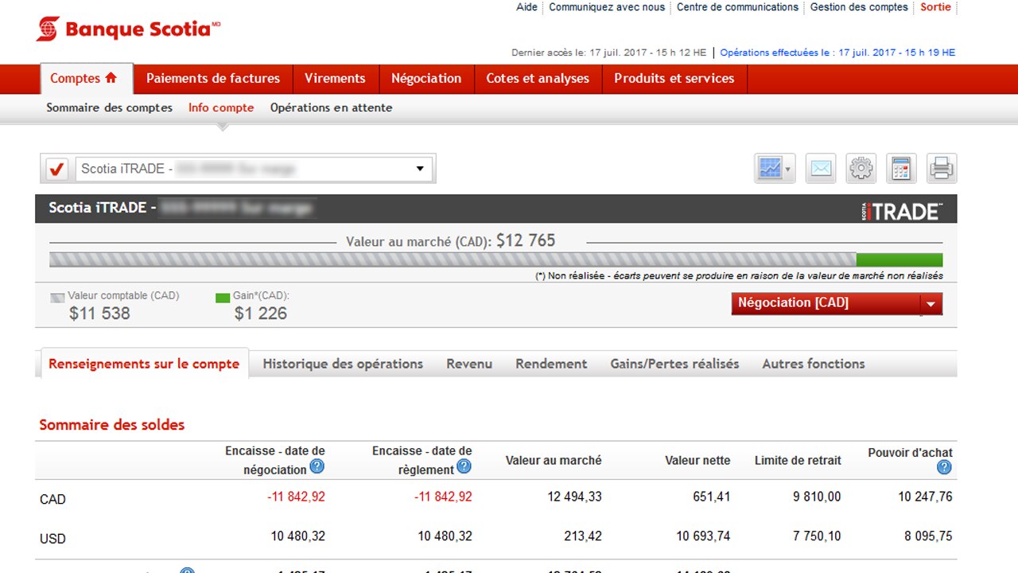
Task: Open the envelope messages icon
Action: click(821, 169)
